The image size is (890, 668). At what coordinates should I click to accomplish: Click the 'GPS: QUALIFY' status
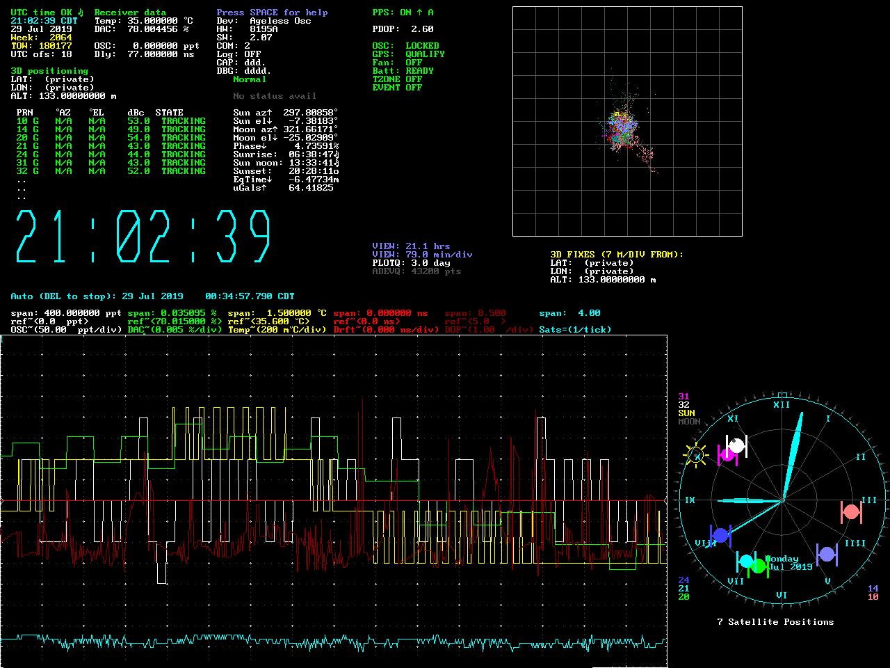(x=408, y=54)
